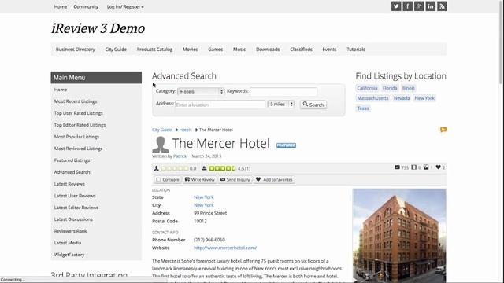Open the LinkedIn social icon

pos(431,6)
